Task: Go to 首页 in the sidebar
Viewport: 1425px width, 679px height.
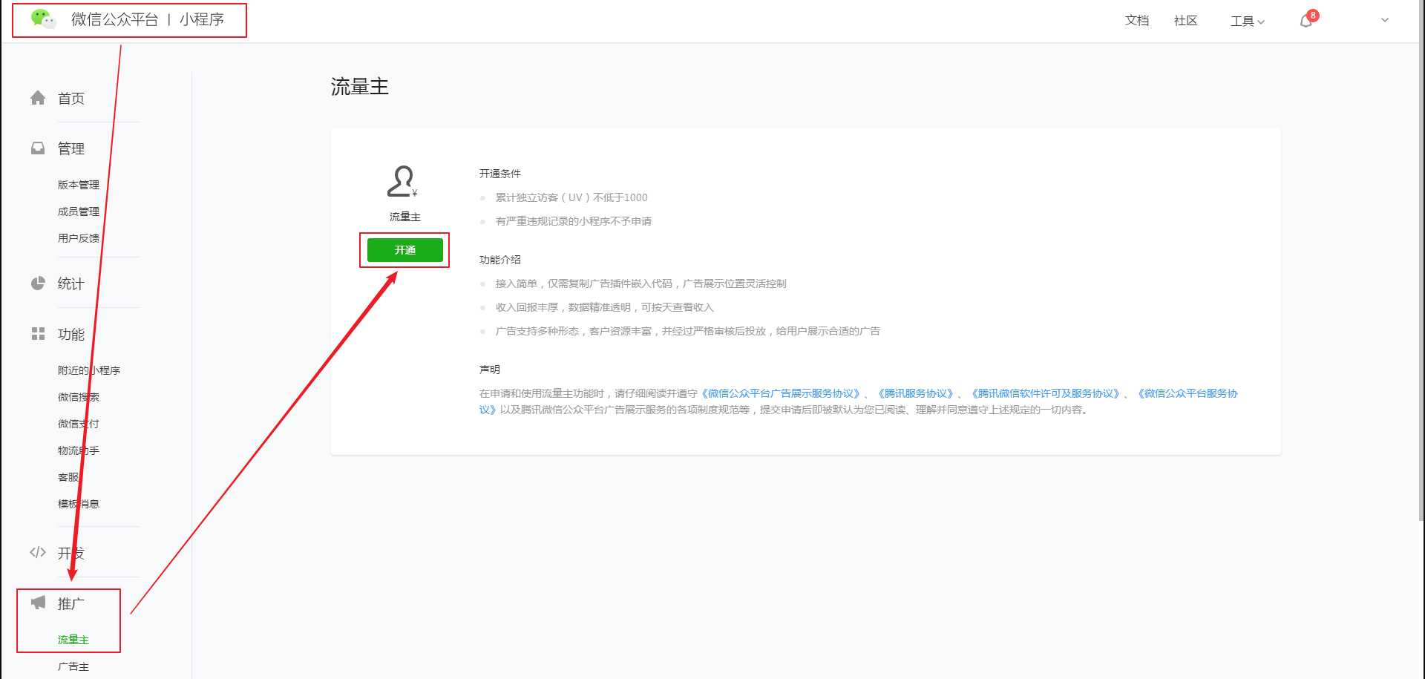Action: [71, 98]
